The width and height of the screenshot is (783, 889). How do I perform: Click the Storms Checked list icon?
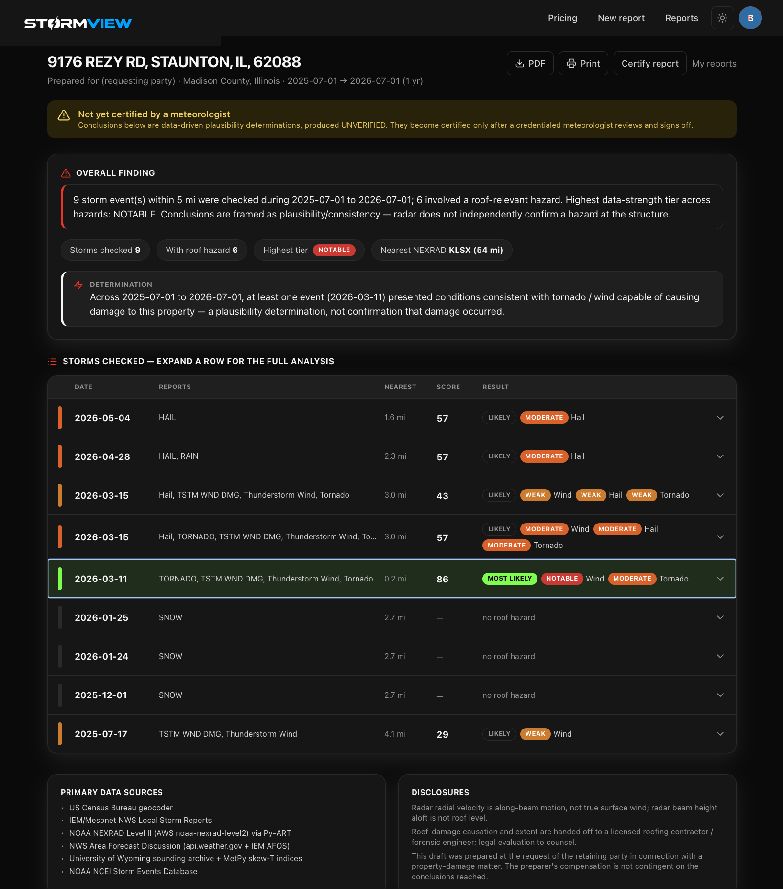(x=53, y=361)
